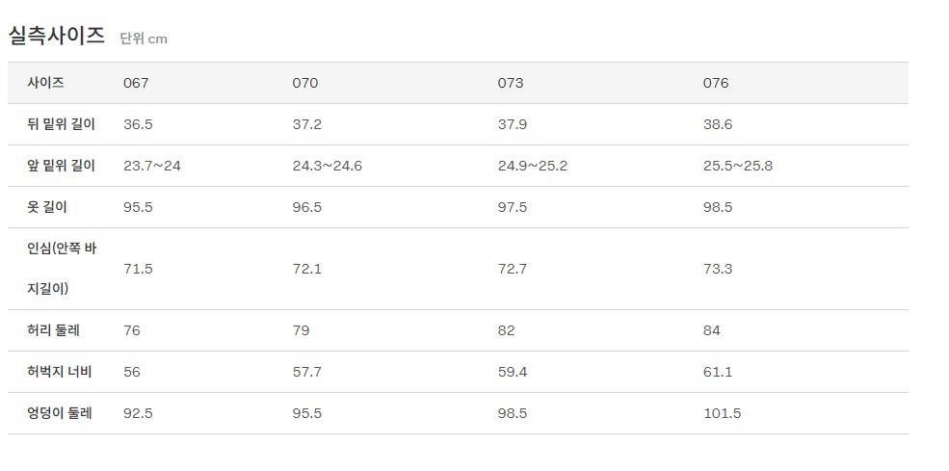Select the 허리 둘레 row label

[53, 330]
